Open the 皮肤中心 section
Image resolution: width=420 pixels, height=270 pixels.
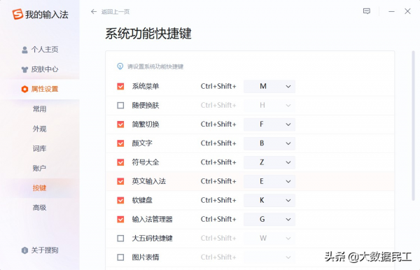(x=40, y=69)
